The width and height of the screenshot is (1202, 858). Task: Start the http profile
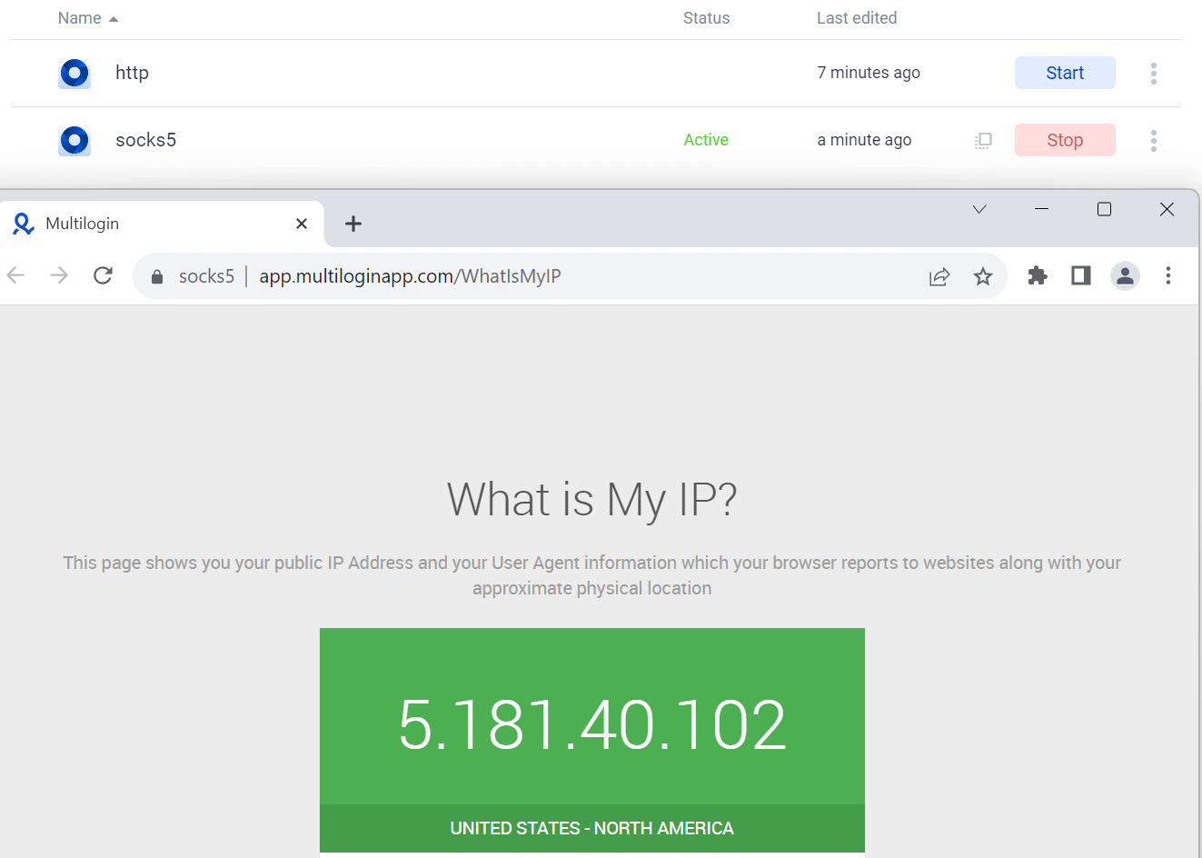[1065, 73]
